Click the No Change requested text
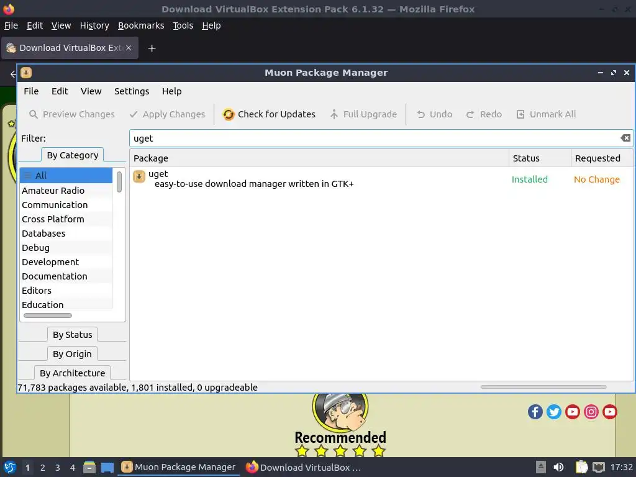Viewport: 636px width, 477px height. coord(596,179)
